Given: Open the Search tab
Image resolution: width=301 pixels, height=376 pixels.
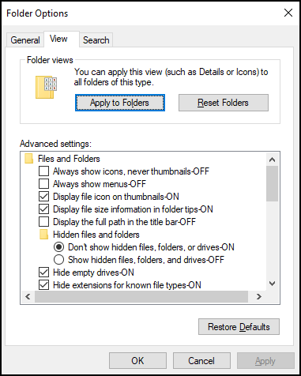Looking at the screenshot, I should tap(96, 40).
